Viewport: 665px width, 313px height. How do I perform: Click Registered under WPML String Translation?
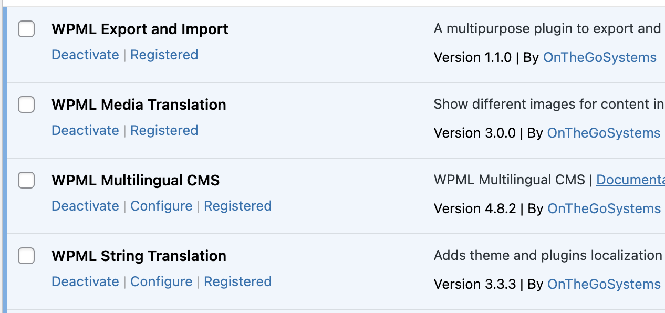point(237,281)
